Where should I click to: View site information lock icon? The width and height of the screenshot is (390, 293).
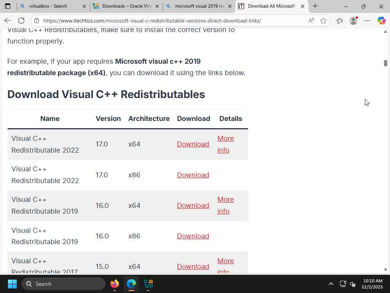[x=37, y=21]
